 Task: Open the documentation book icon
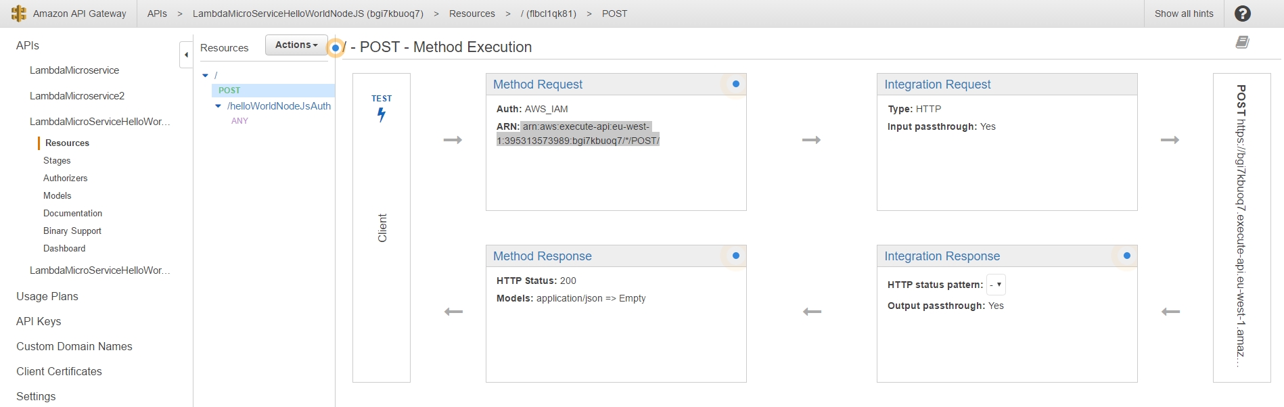[1243, 42]
